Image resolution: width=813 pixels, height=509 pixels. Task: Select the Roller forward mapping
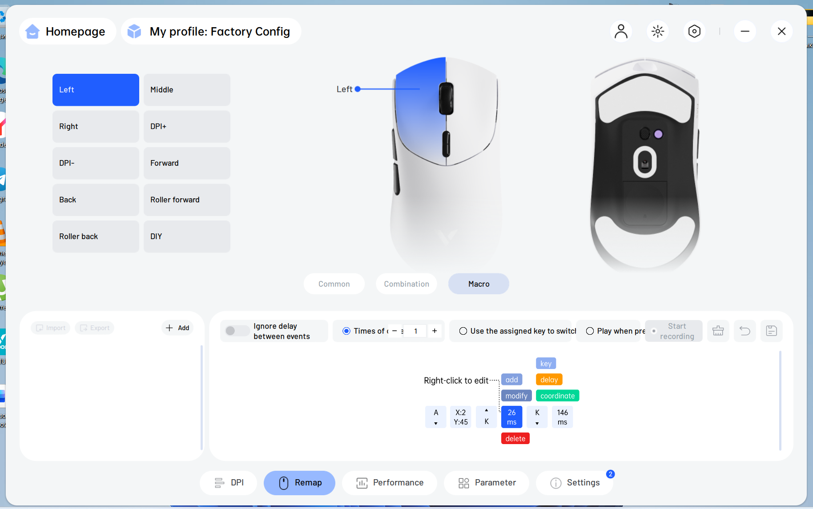point(187,200)
